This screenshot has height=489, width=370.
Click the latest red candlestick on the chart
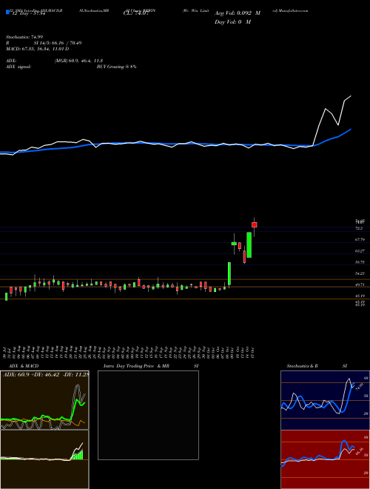(x=254, y=224)
